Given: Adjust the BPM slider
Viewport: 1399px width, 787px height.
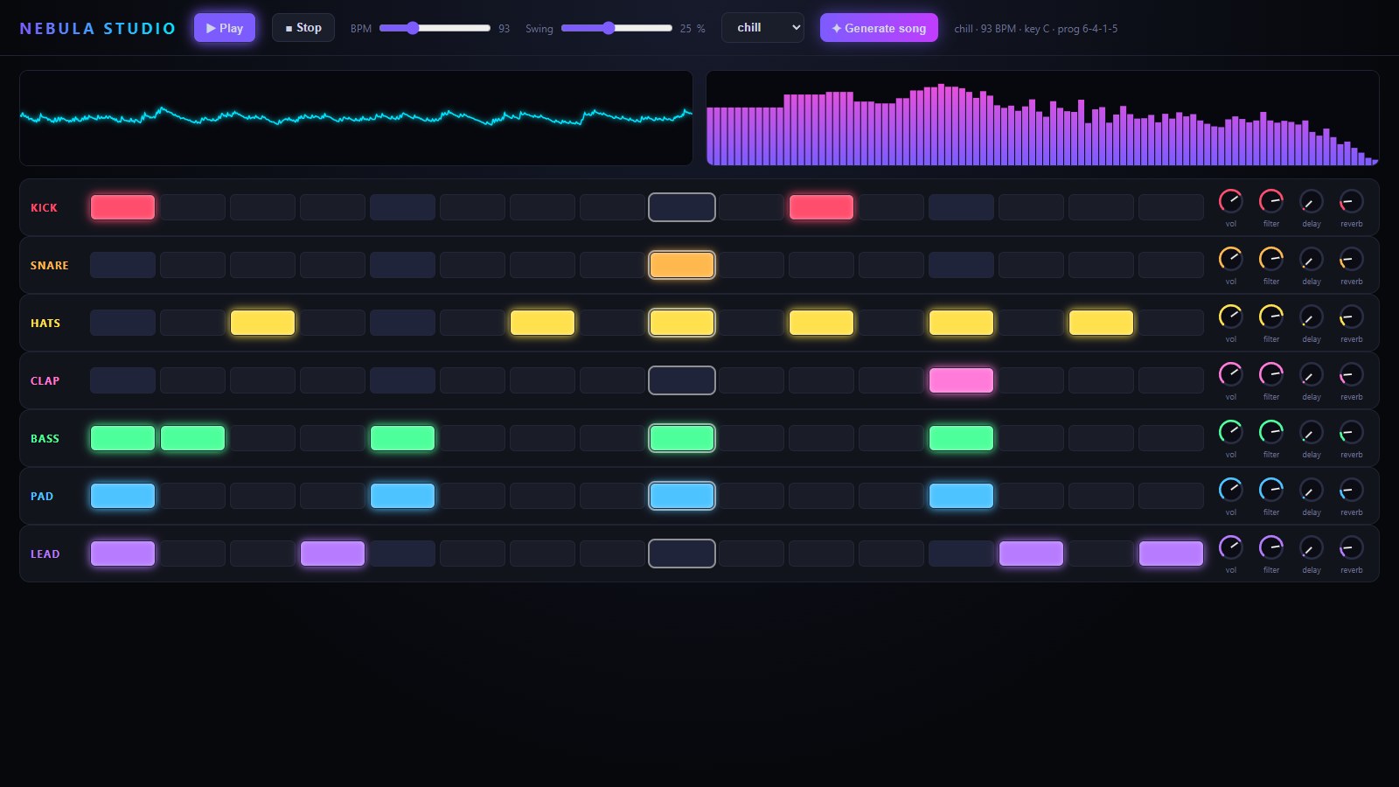Looking at the screenshot, I should pyautogui.click(x=435, y=28).
